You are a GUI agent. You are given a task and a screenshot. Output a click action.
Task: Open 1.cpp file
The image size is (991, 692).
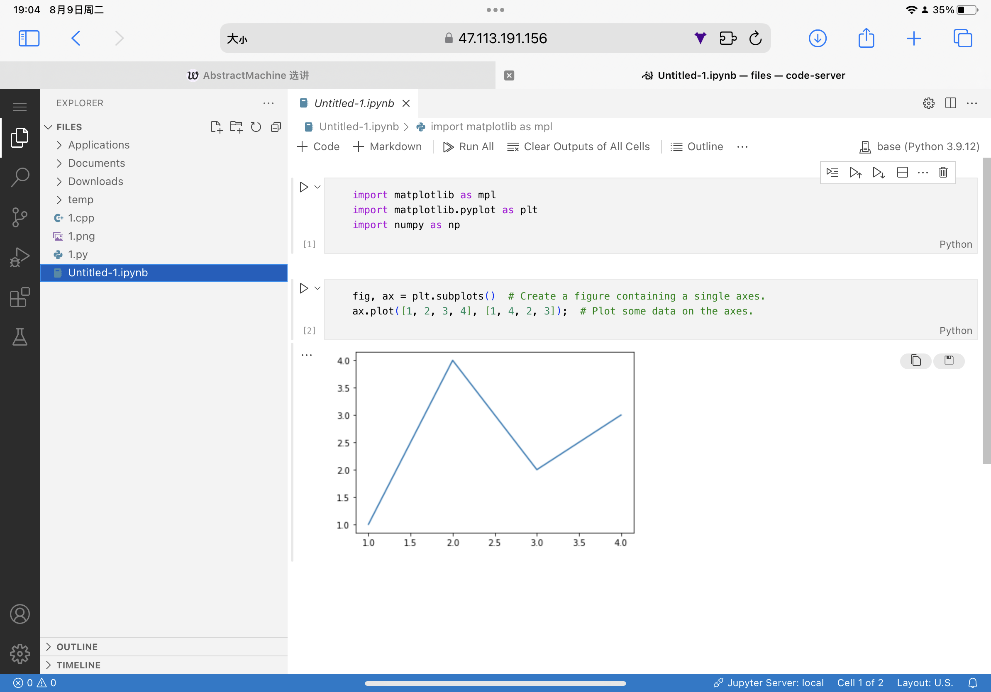[x=164, y=218]
